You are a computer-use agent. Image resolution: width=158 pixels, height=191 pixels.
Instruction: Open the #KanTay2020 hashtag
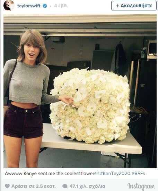pos(115,174)
